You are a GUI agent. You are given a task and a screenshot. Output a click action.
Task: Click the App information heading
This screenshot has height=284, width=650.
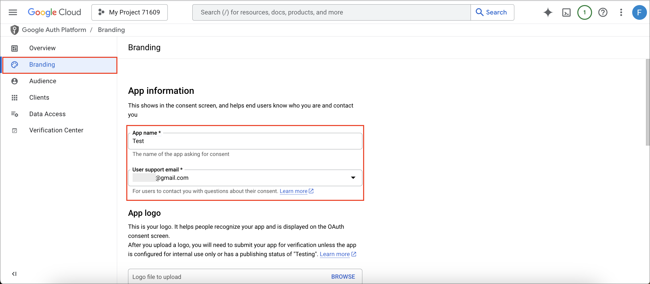coord(161,91)
